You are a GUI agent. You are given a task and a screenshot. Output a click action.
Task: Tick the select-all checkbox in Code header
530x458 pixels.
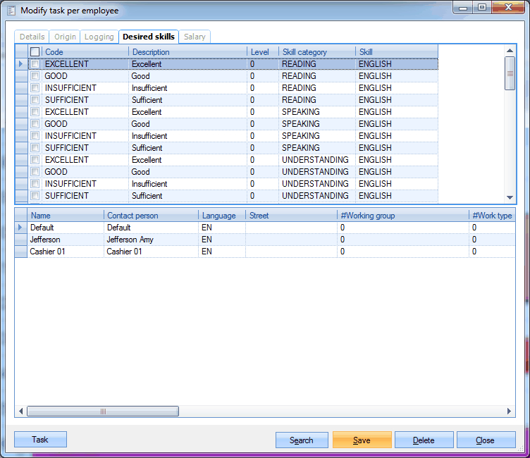point(35,51)
